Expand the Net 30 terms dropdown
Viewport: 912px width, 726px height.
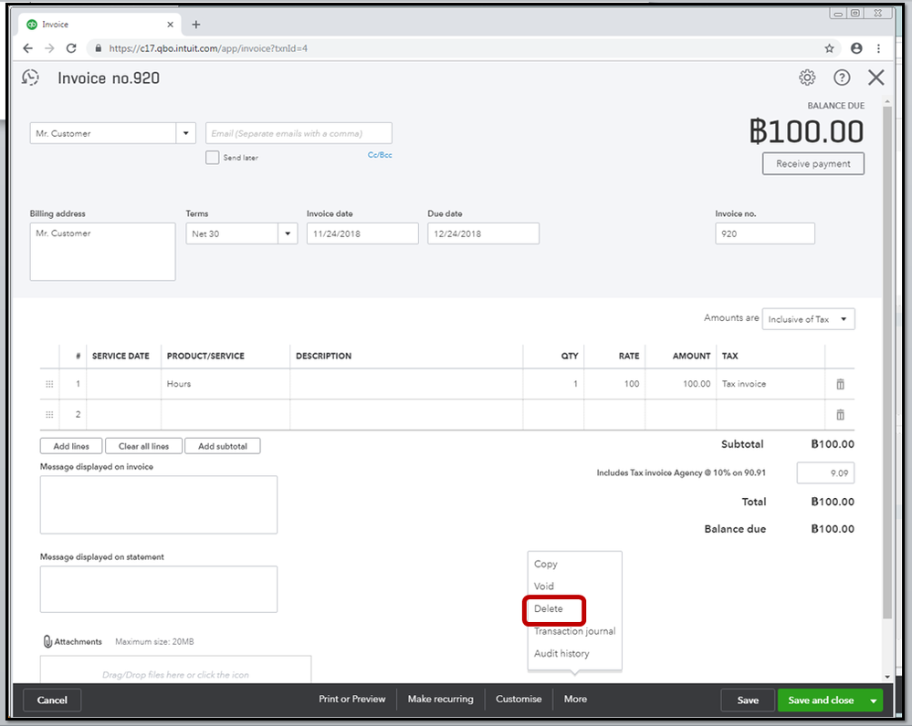pyautogui.click(x=288, y=233)
